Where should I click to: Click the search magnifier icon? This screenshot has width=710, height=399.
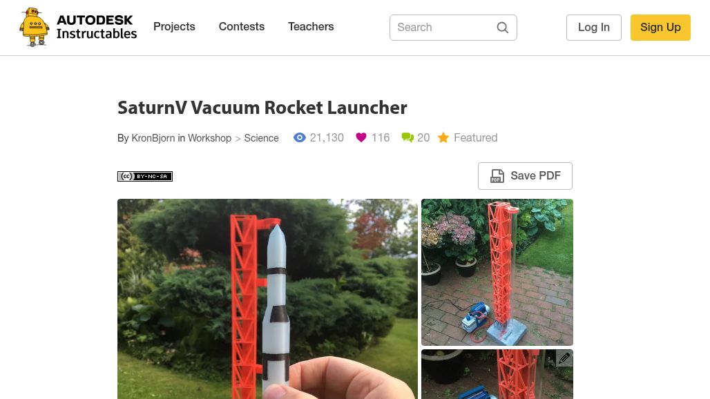point(502,28)
